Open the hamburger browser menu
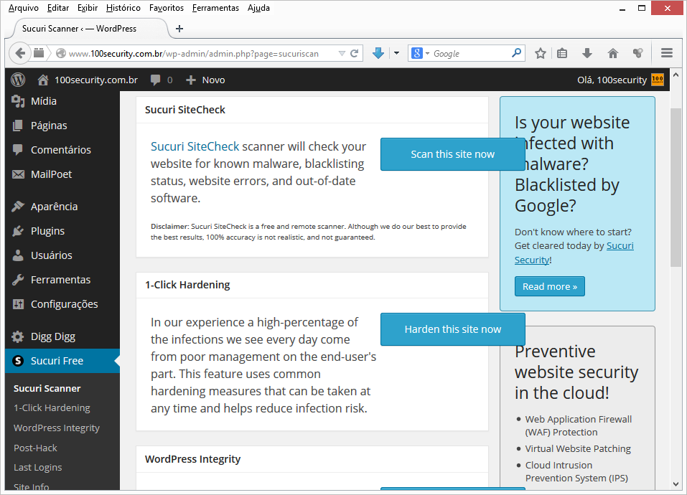This screenshot has height=495, width=687. point(667,53)
